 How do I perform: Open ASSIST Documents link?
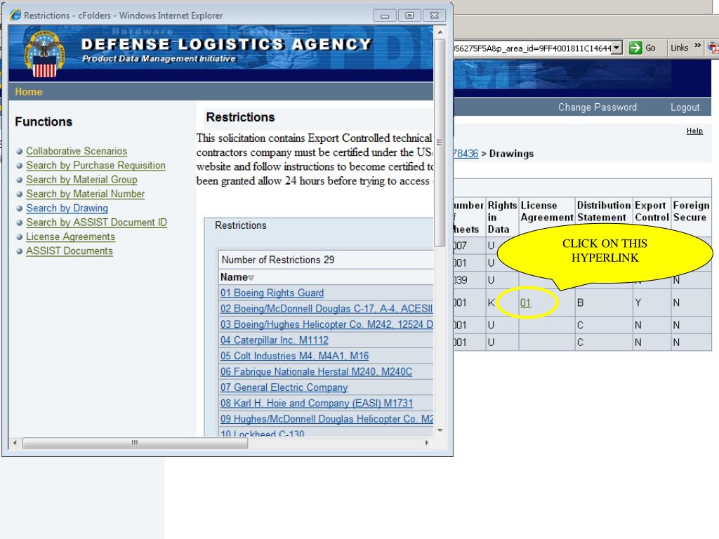70,251
